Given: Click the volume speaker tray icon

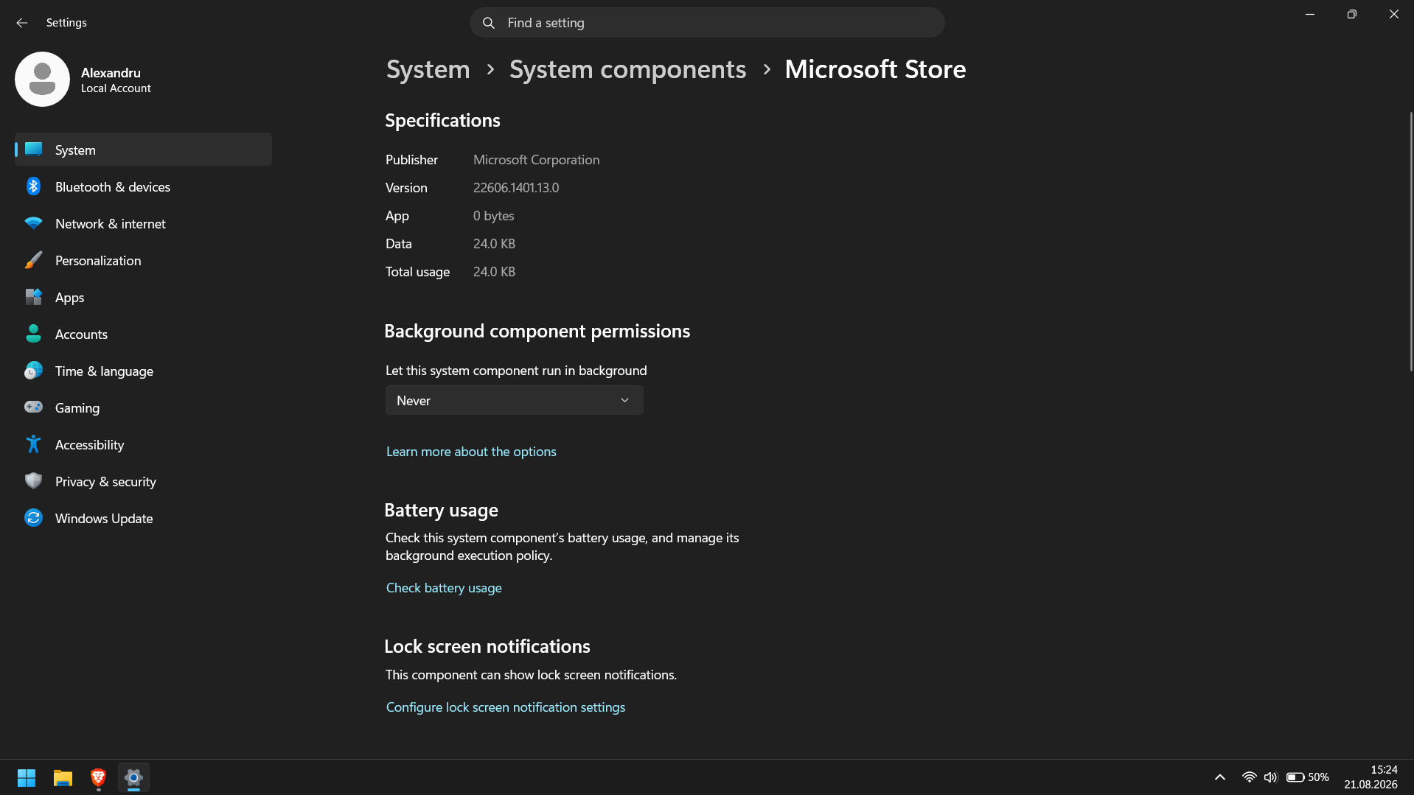Looking at the screenshot, I should [x=1270, y=777].
